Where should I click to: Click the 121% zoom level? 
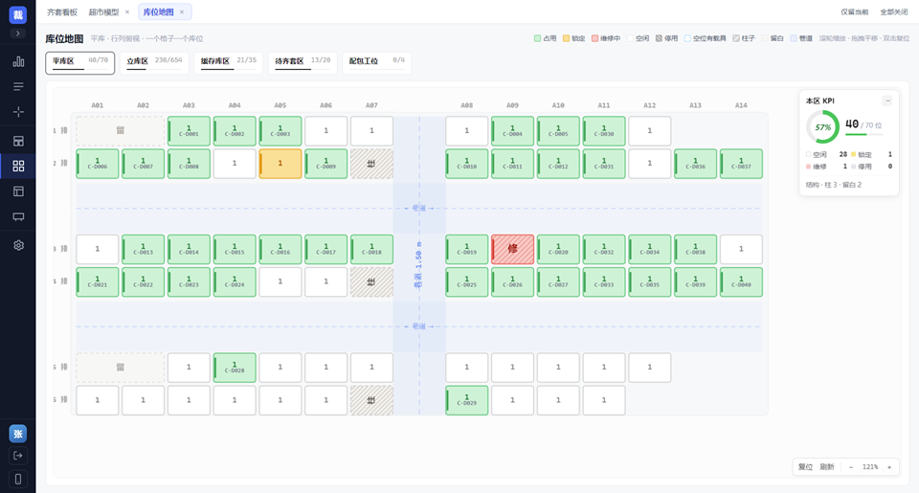(870, 467)
